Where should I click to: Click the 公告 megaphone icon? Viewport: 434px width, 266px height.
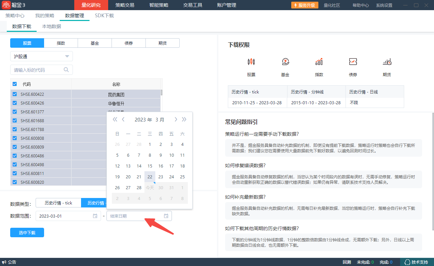4,262
